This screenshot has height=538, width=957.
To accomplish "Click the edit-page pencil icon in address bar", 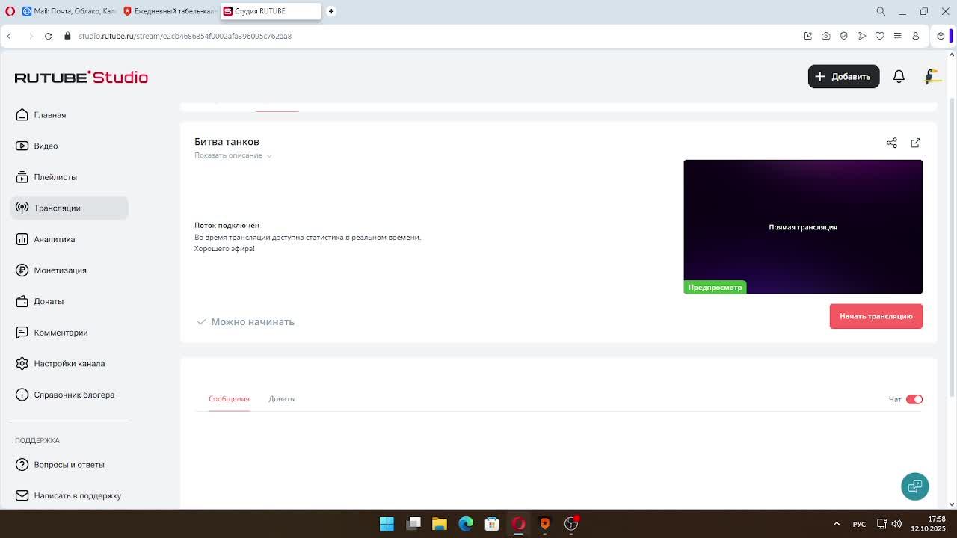I will pos(808,36).
